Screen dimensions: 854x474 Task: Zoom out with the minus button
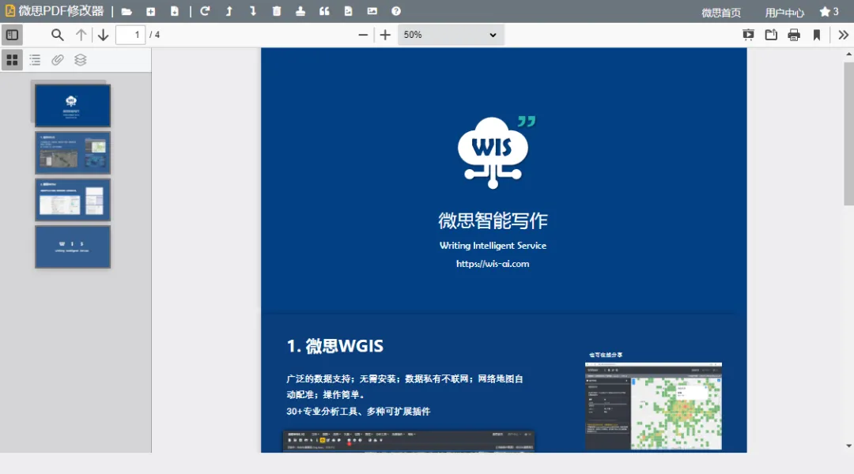(x=363, y=35)
